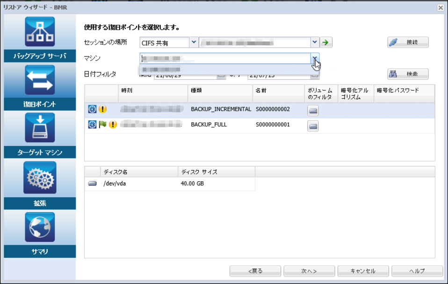Image resolution: width=448 pixels, height=284 pixels.
Task: Select the S0000000002 session name
Action: [x=273, y=109]
